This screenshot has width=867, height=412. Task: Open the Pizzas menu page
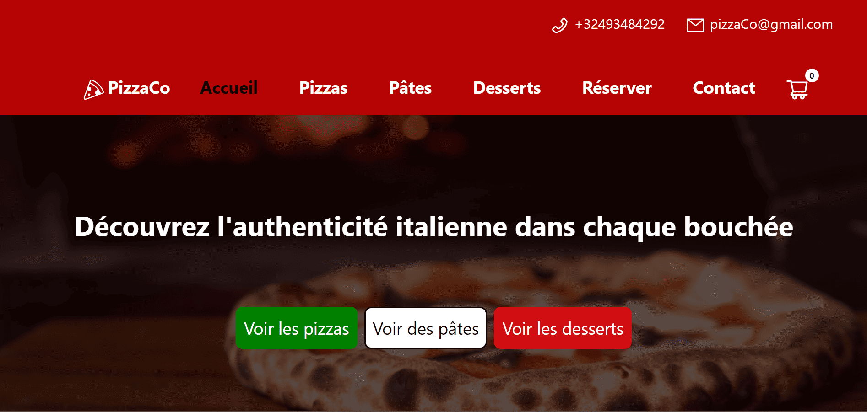coord(323,88)
